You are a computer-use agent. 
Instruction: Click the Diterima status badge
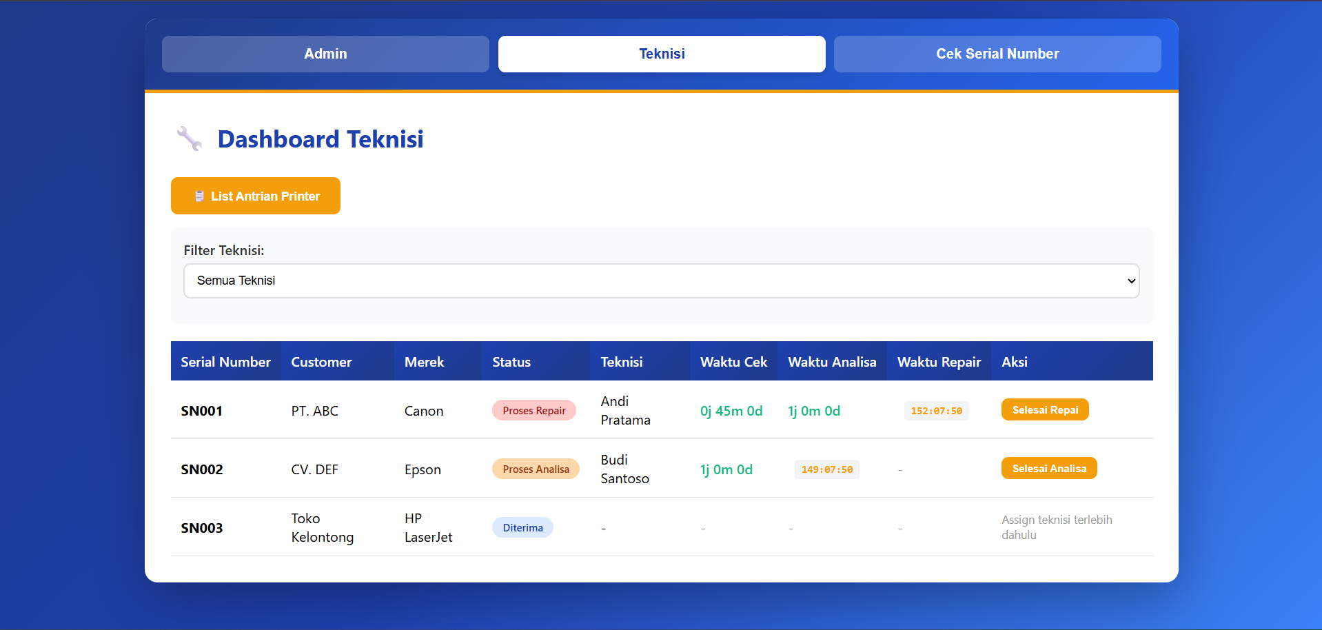click(522, 528)
